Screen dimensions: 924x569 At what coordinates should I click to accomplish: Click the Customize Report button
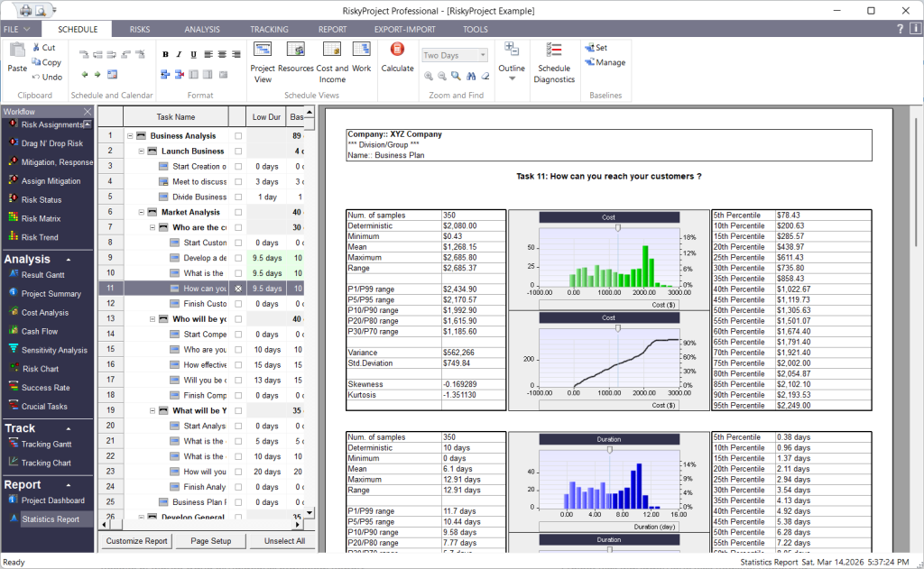coord(136,541)
